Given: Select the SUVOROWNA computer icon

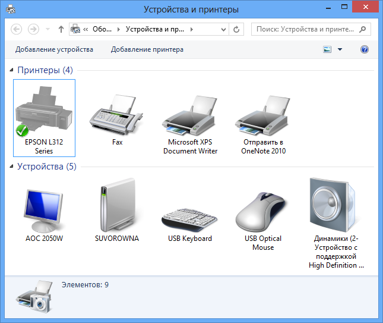Looking at the screenshot, I should click(x=117, y=205).
